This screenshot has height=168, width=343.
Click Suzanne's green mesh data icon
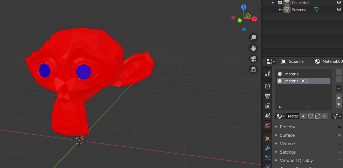316,9
